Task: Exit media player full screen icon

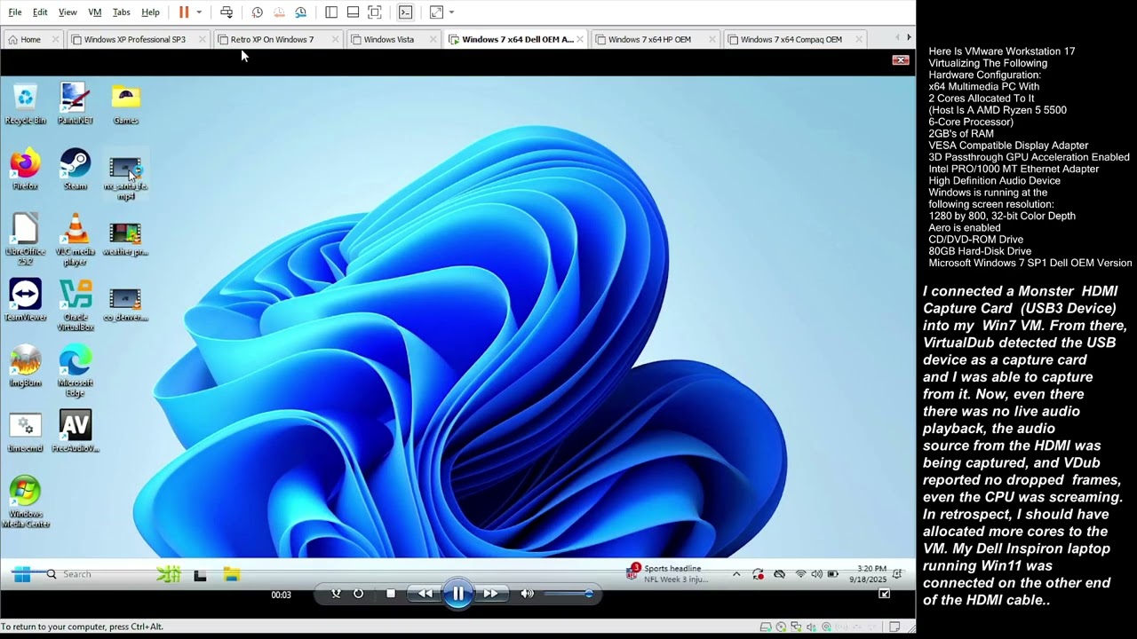Action: tap(884, 594)
